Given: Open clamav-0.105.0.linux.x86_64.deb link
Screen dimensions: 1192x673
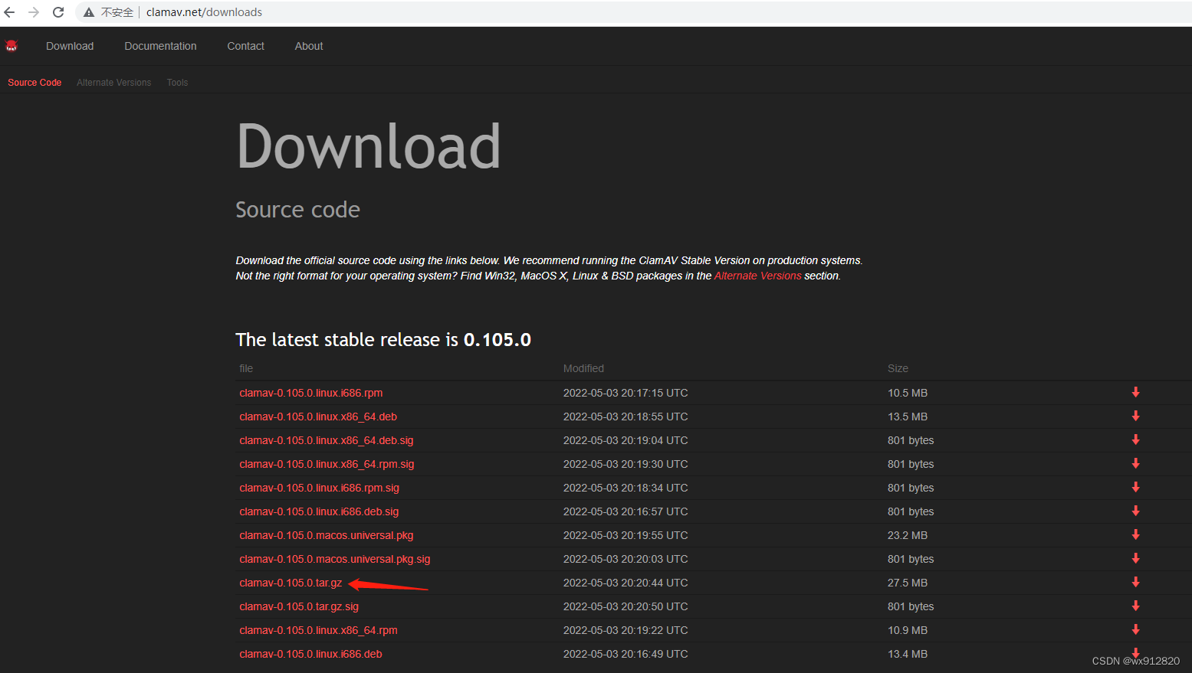Looking at the screenshot, I should (x=318, y=417).
